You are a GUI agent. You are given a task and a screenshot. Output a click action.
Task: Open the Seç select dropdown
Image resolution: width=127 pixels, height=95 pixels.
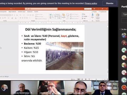(84, 18)
